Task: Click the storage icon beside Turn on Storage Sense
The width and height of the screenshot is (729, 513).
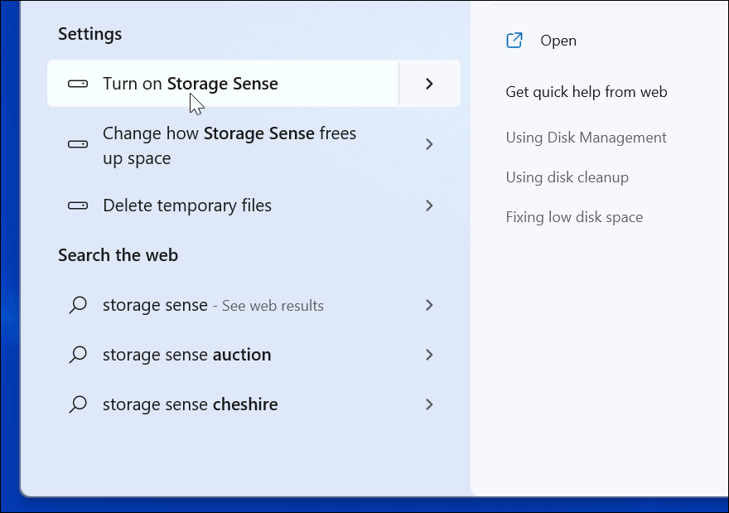Action: coord(78,84)
